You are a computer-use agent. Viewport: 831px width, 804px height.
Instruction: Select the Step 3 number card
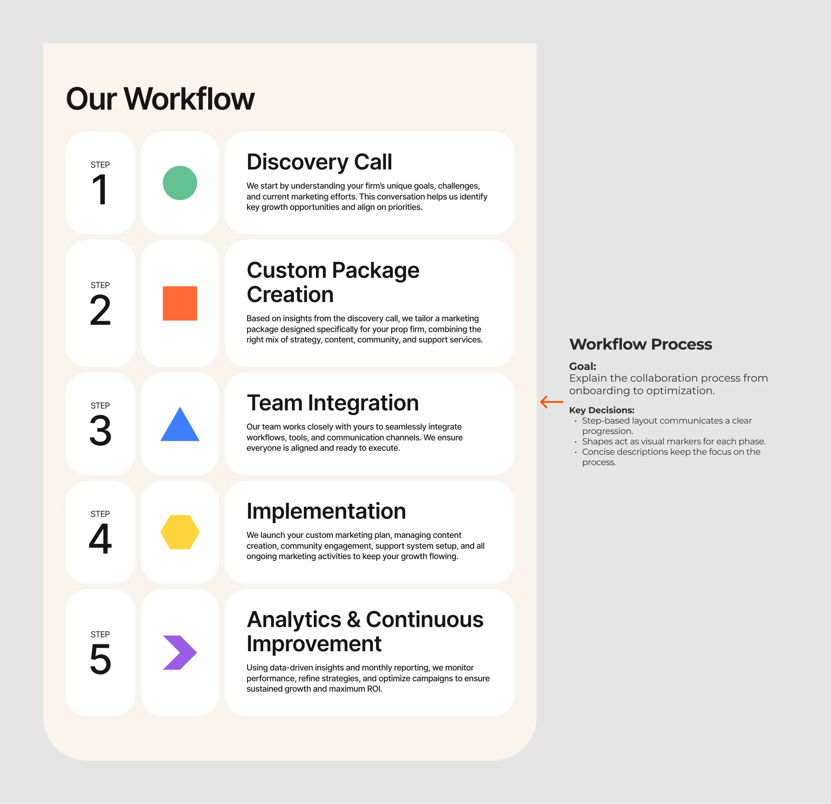point(100,424)
